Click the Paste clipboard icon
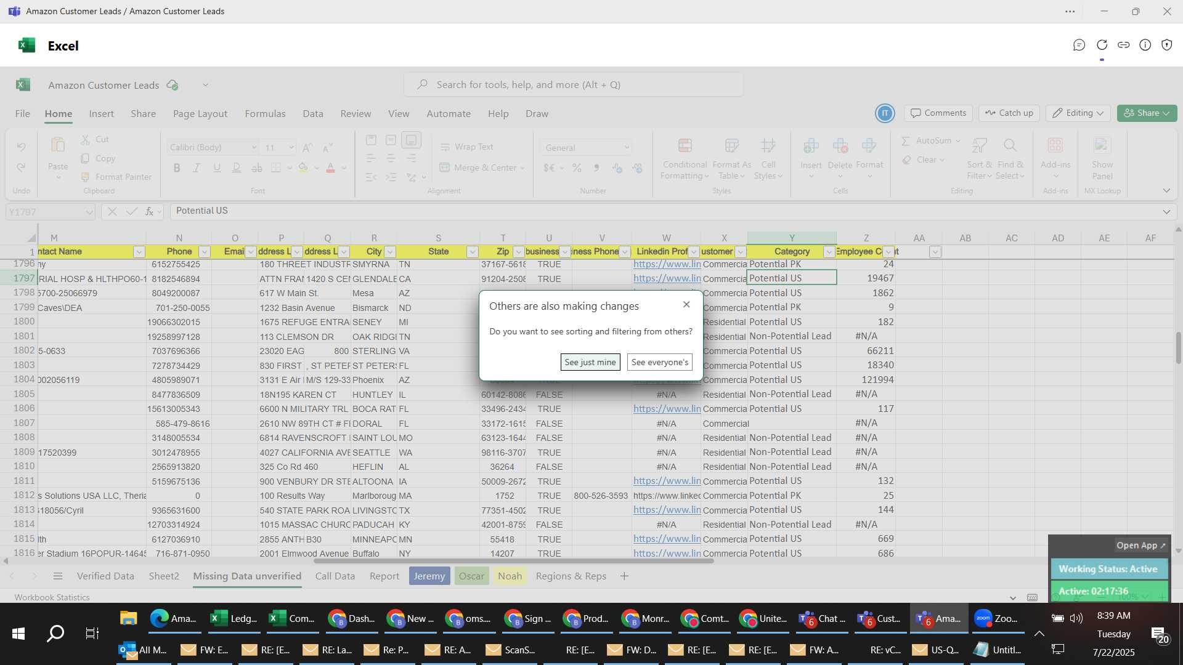The width and height of the screenshot is (1183, 665). point(58,145)
